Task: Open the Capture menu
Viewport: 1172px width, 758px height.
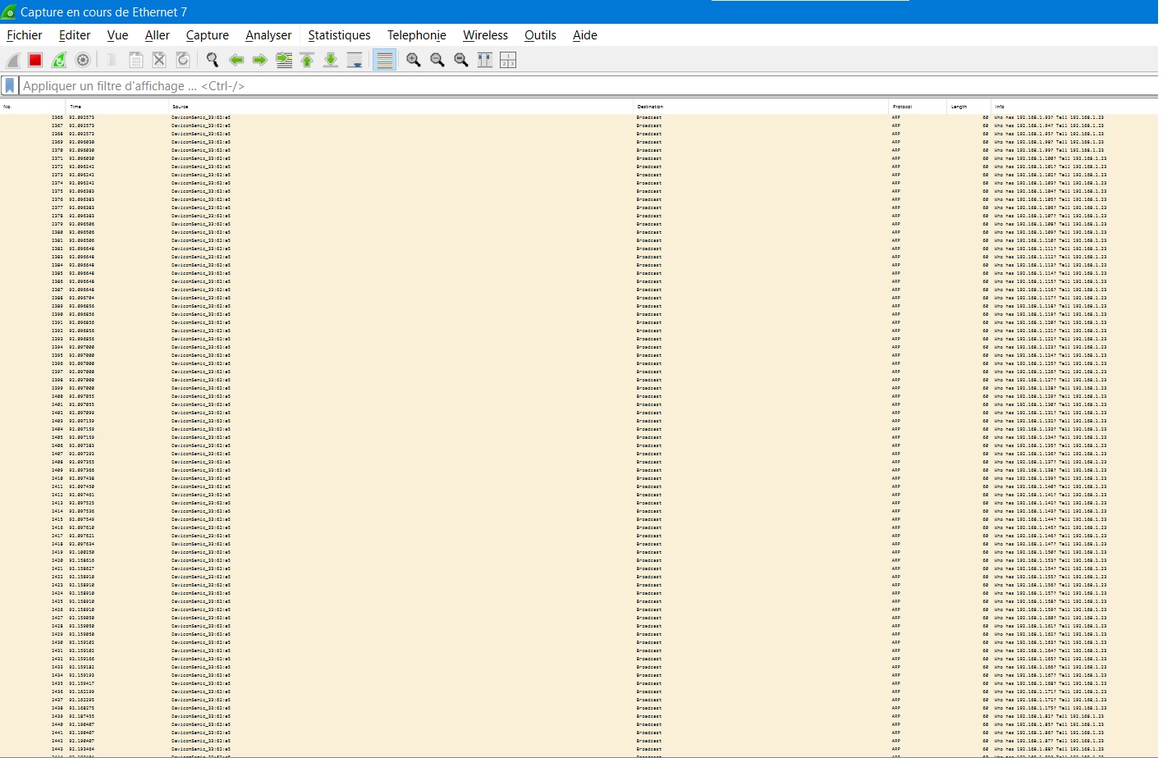Action: point(207,35)
